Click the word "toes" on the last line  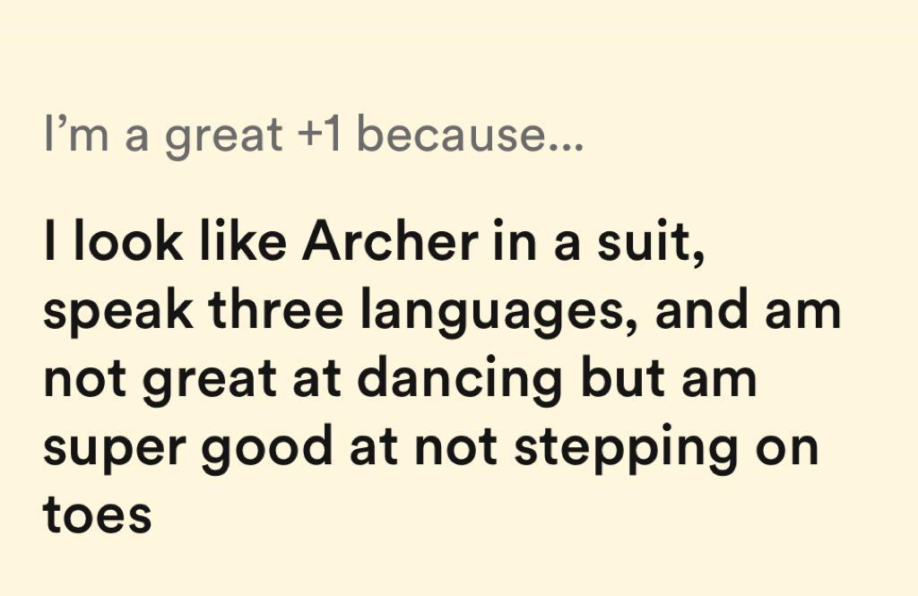pos(97,514)
